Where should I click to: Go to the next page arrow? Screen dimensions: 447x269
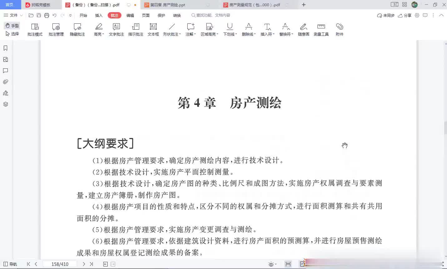click(x=84, y=264)
